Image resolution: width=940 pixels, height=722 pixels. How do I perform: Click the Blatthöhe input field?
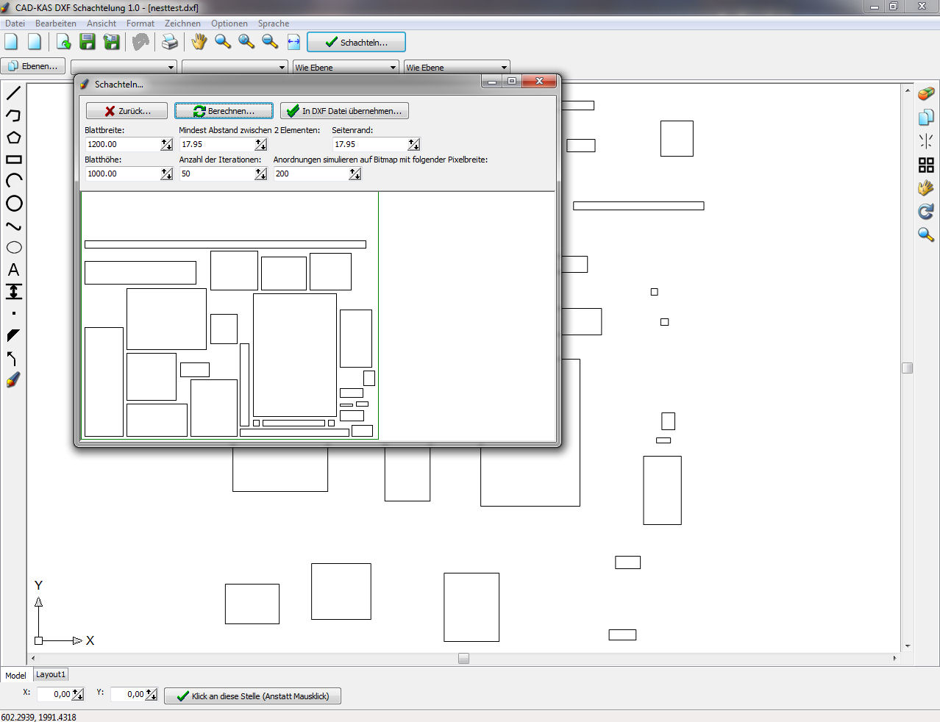[123, 174]
